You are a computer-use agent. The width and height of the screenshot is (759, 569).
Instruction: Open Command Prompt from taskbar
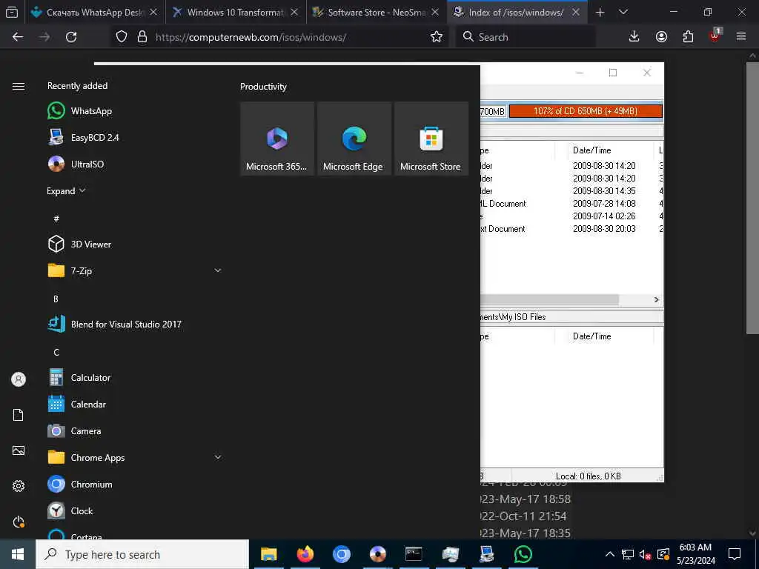[x=414, y=554]
